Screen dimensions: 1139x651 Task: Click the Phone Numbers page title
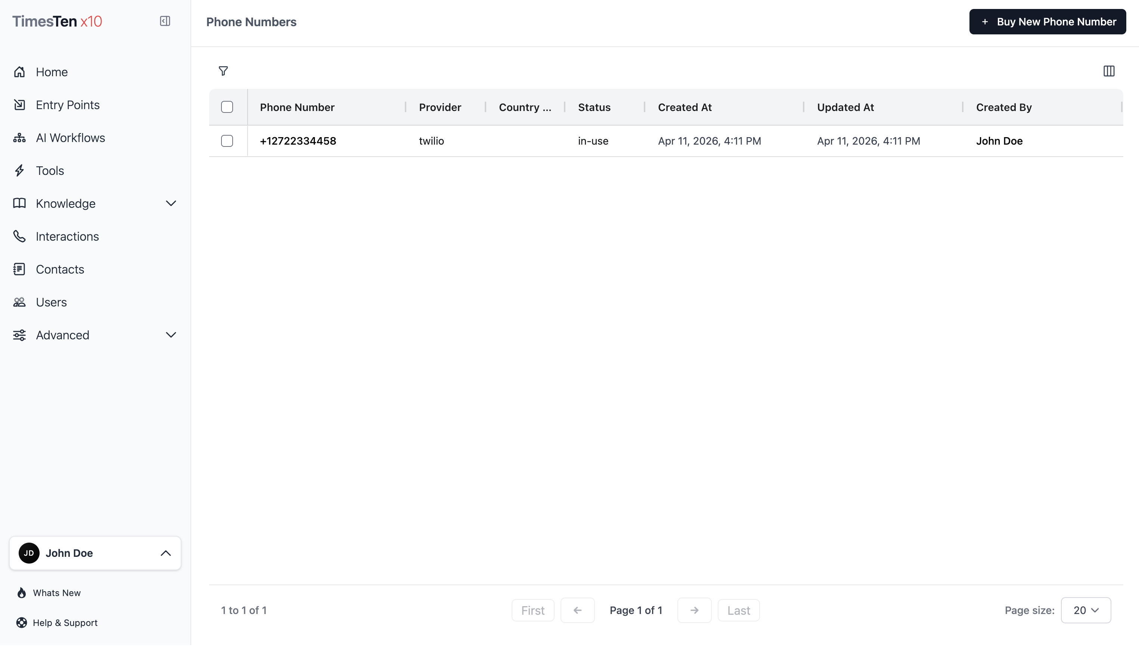click(x=251, y=22)
